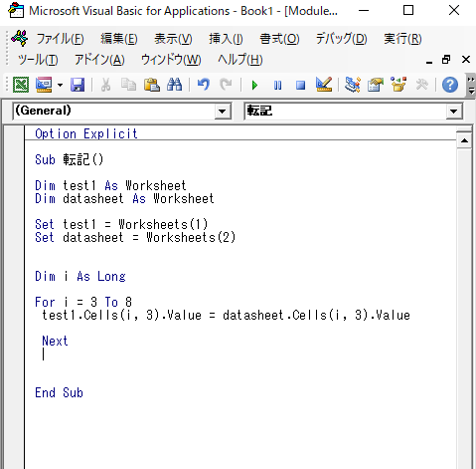Open the 挿入(I) menu

pyautogui.click(x=226, y=39)
